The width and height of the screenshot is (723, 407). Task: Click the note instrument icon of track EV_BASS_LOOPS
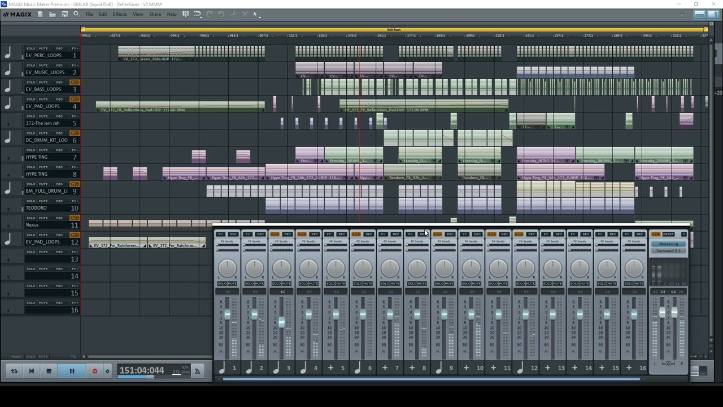click(8, 86)
